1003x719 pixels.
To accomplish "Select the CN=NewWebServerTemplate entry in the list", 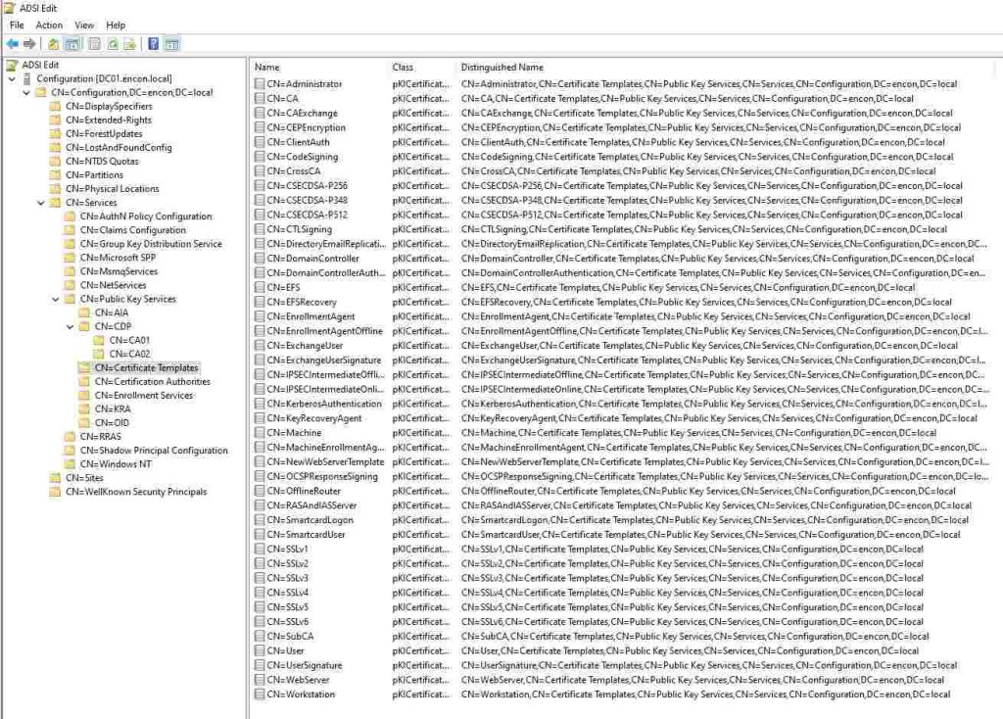I will pos(324,462).
